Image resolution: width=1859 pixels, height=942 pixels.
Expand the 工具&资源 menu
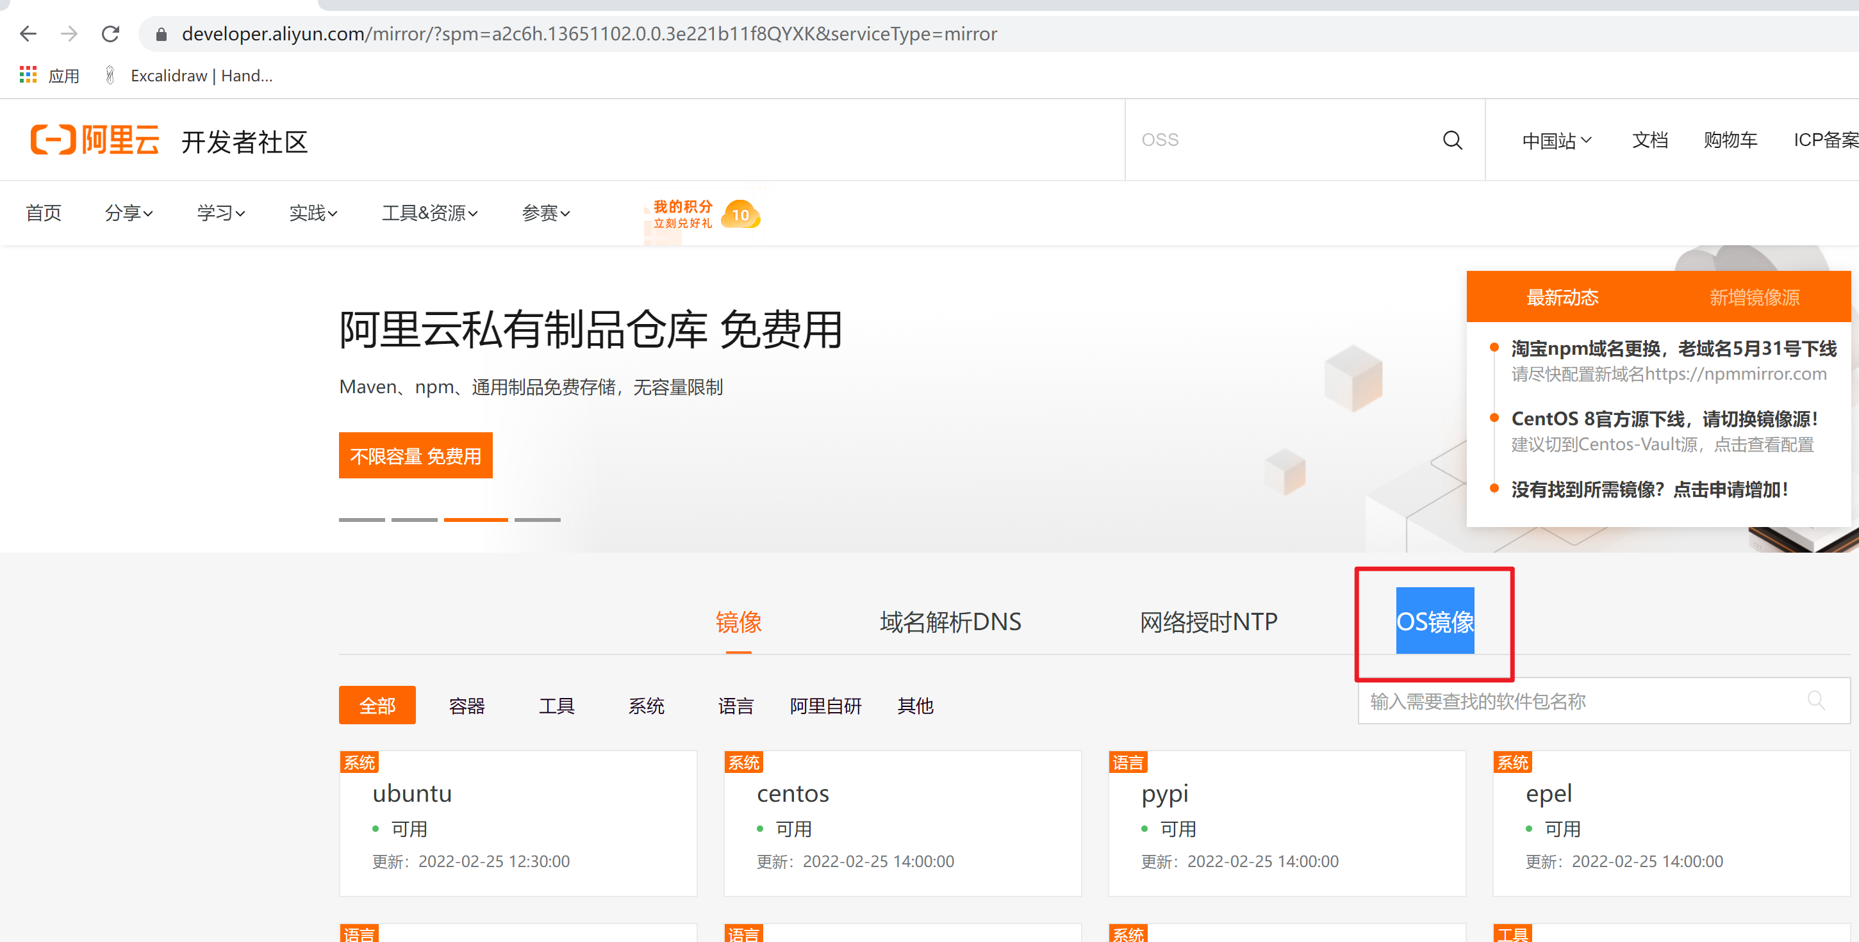[429, 213]
